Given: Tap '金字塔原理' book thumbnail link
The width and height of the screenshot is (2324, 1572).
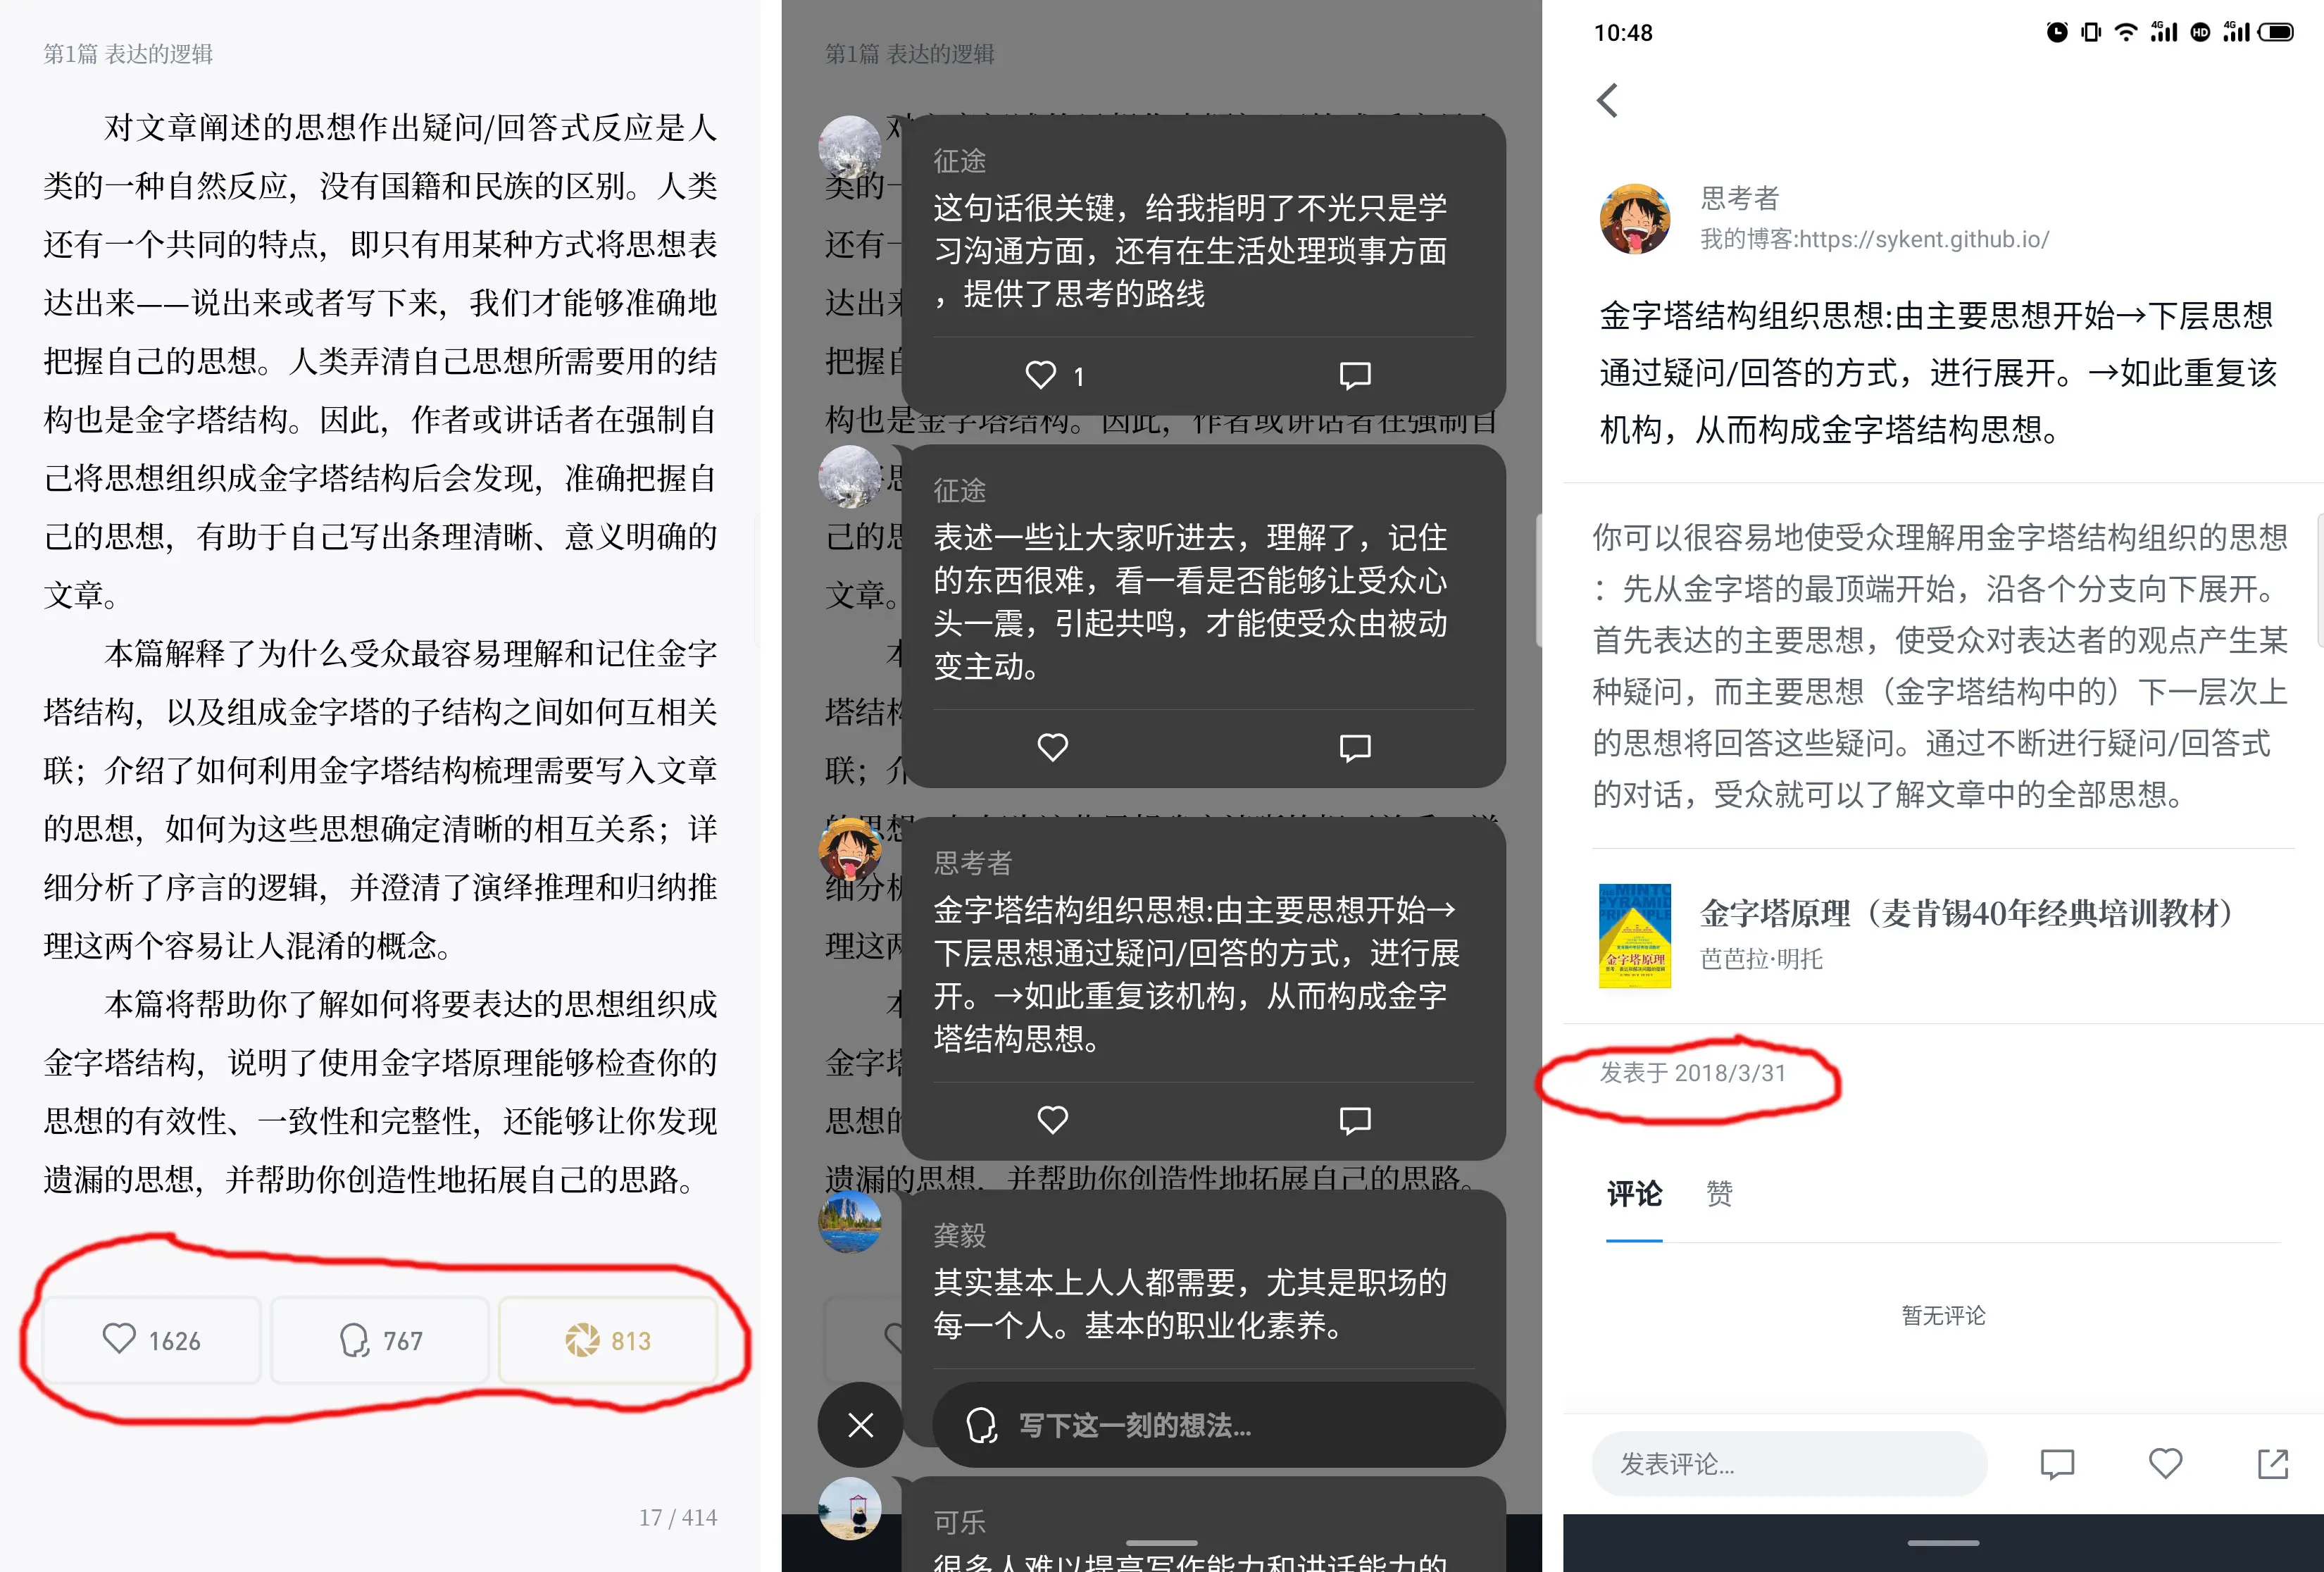Looking at the screenshot, I should point(1635,930).
